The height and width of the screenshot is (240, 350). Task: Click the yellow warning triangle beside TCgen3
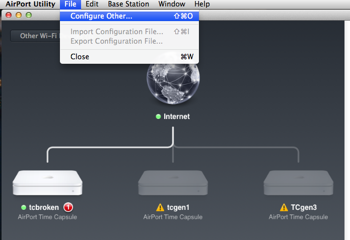tap(284, 207)
